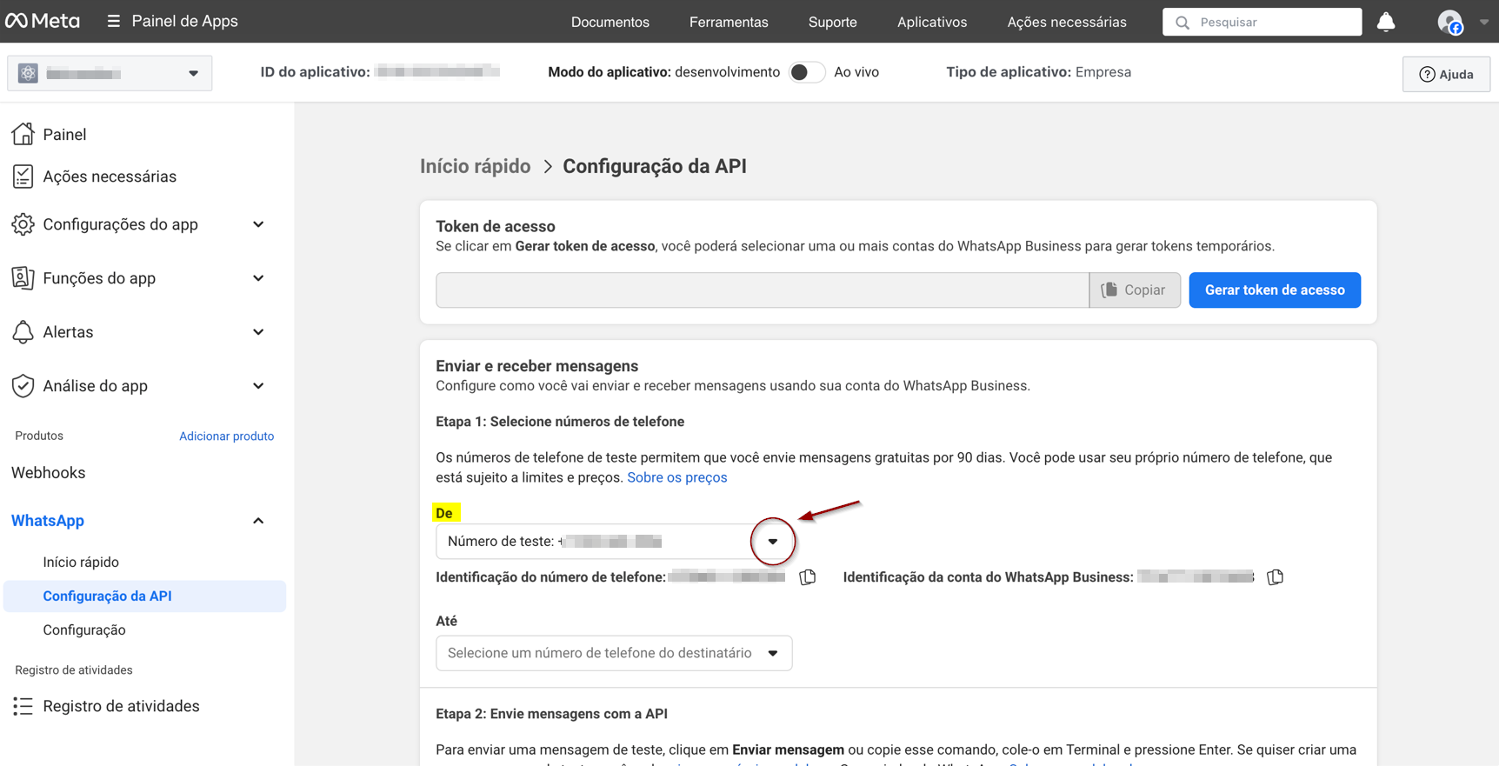Open Registro de atividades list icon
This screenshot has height=766, width=1499.
coord(23,706)
